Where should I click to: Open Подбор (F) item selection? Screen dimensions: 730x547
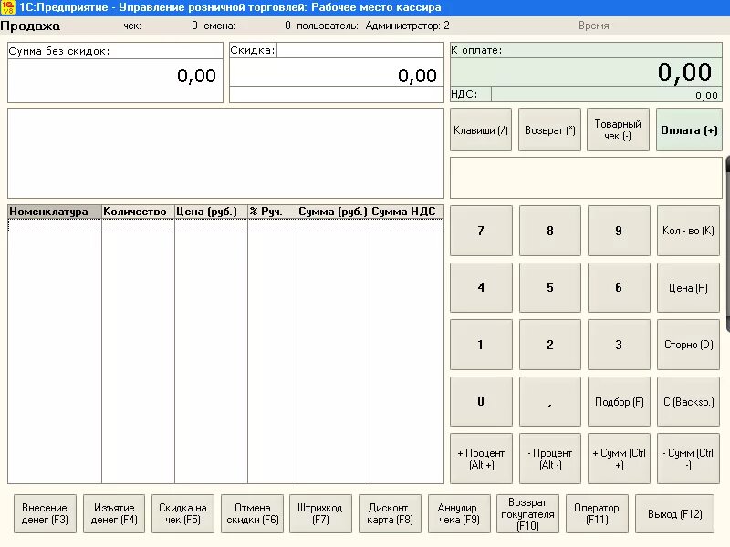point(619,401)
